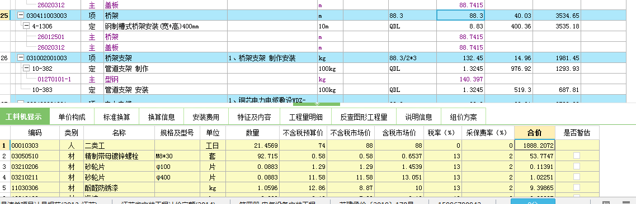Screen dimensions: 636x204
Task: Click the 编码 column header
Action: [x=35, y=133]
